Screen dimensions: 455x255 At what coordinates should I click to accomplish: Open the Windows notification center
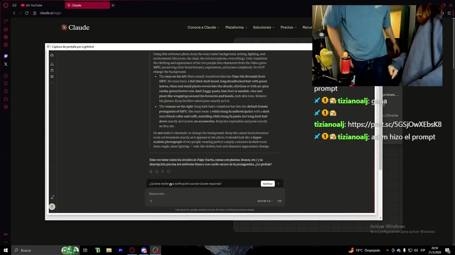[x=448, y=250]
